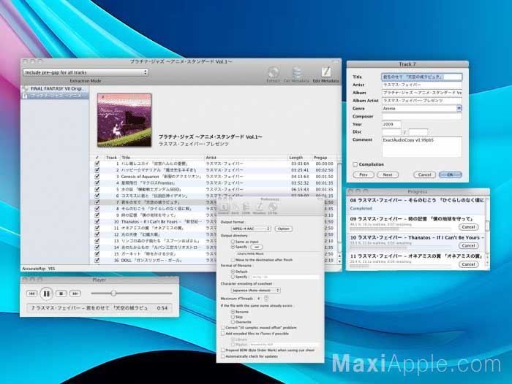Click the Artist field in Track 7

tap(422, 85)
